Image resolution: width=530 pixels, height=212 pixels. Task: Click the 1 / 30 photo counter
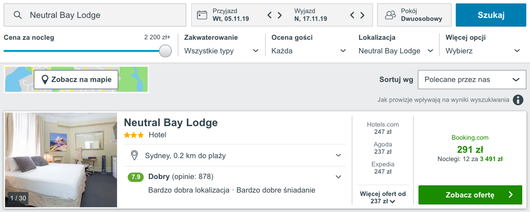click(18, 198)
